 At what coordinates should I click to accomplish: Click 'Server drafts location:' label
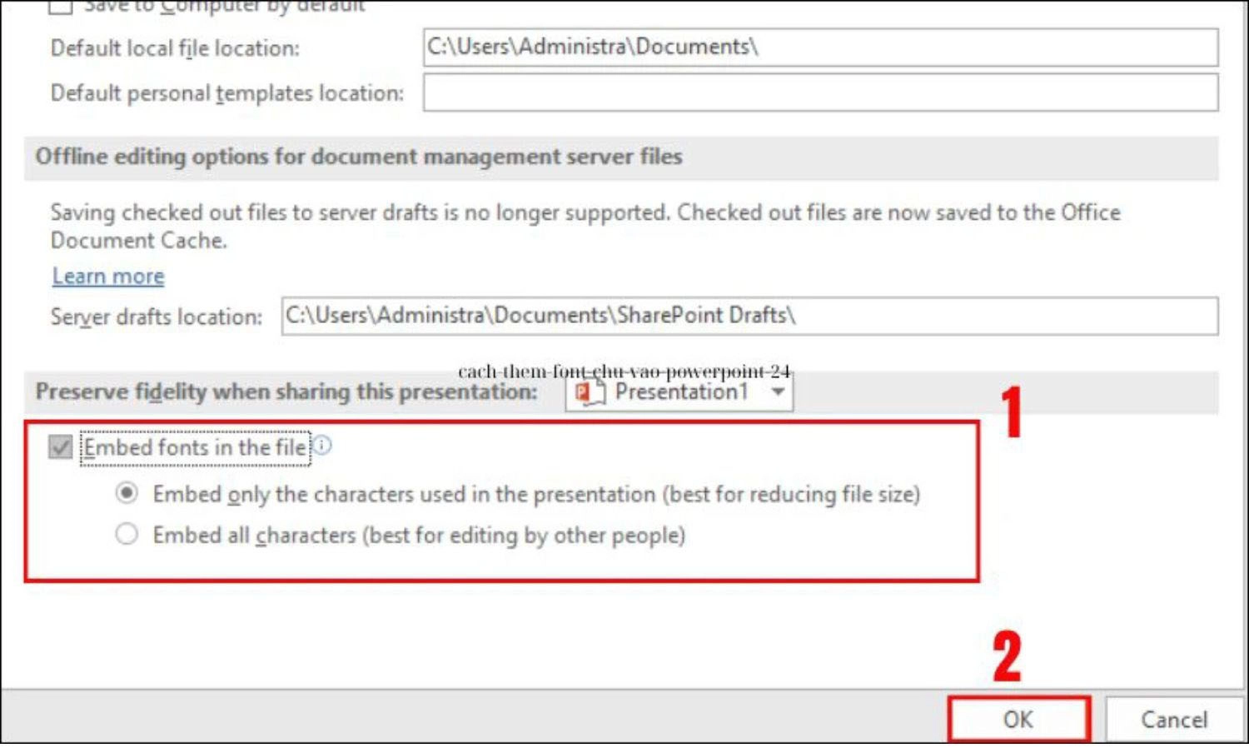point(156,317)
